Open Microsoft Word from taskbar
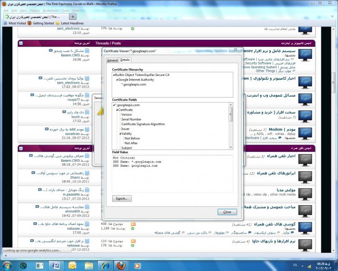The height and width of the screenshot is (271, 338). (56, 266)
